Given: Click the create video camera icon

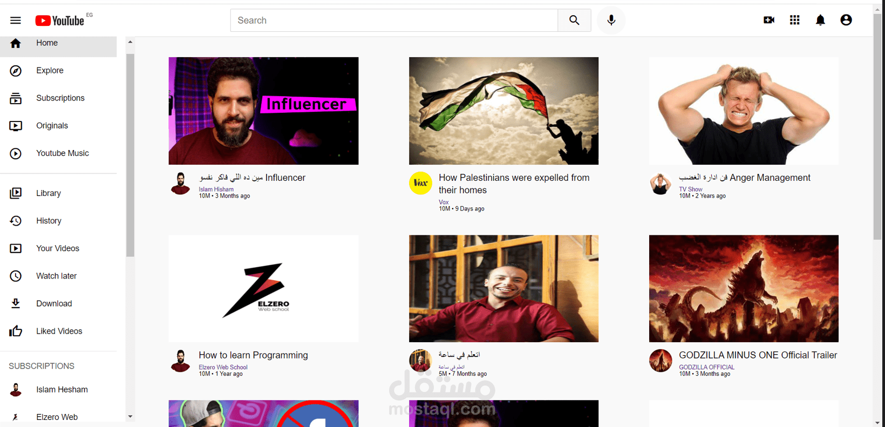Looking at the screenshot, I should pos(769,20).
